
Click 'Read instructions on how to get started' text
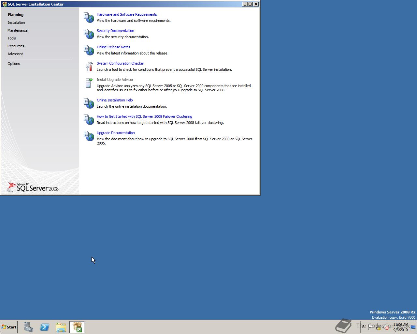tap(160, 123)
